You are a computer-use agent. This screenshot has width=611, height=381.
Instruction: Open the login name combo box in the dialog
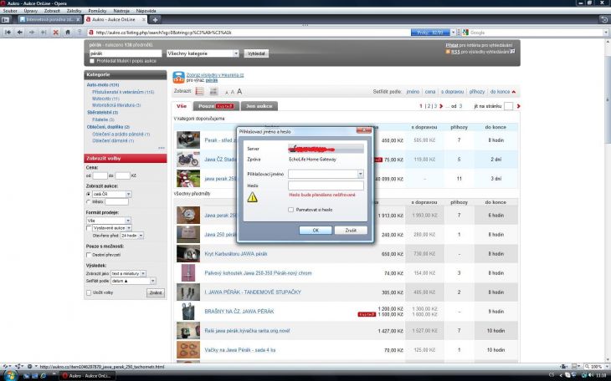(x=326, y=174)
